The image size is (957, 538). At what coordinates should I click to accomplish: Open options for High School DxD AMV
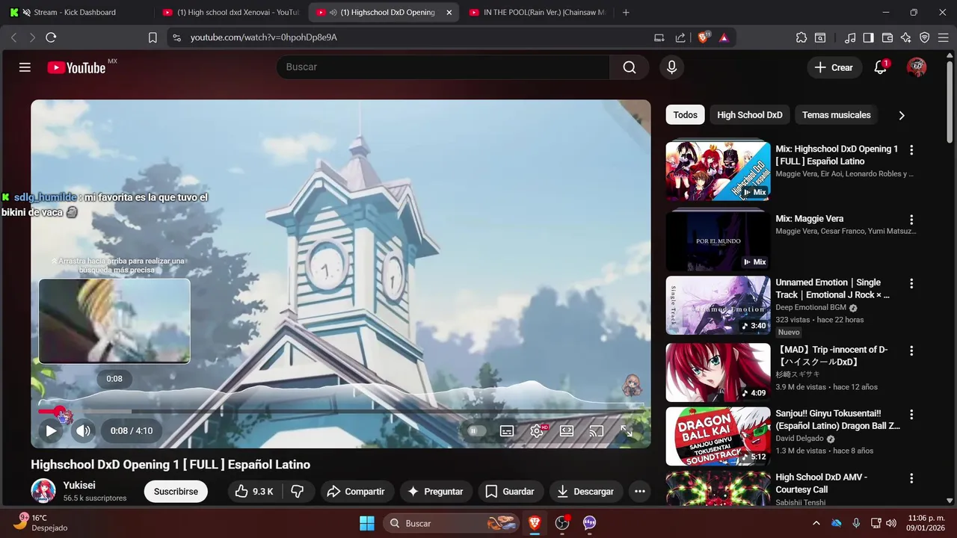(x=911, y=478)
